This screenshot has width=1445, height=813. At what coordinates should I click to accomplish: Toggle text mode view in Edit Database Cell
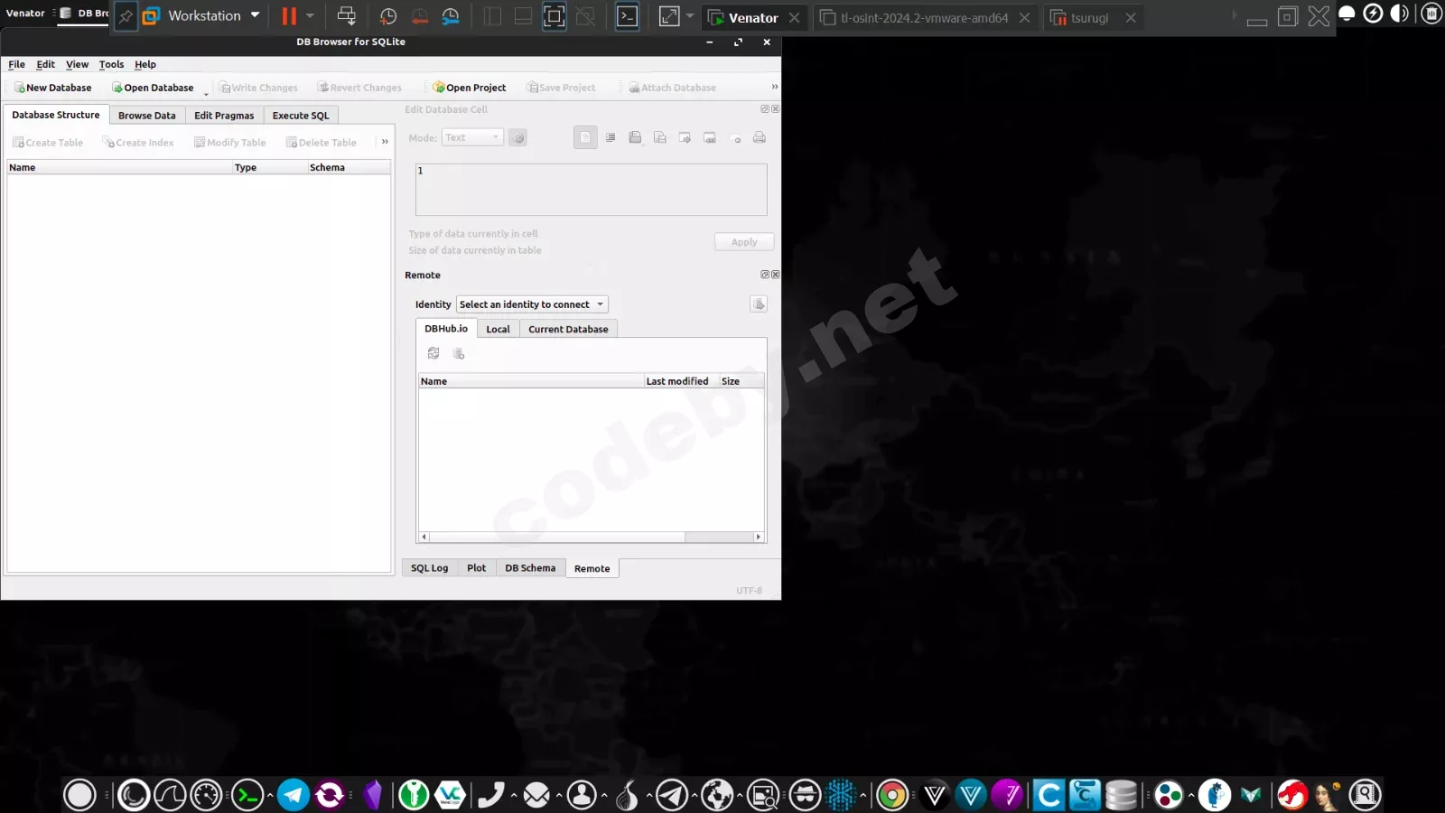pyautogui.click(x=585, y=136)
